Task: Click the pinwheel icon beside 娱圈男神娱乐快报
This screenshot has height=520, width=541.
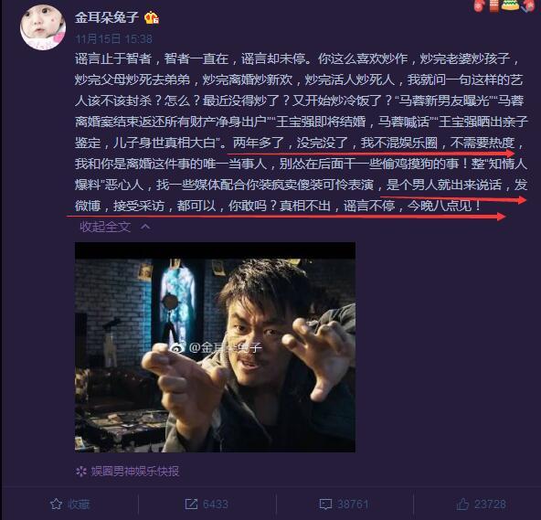Action: (x=81, y=472)
